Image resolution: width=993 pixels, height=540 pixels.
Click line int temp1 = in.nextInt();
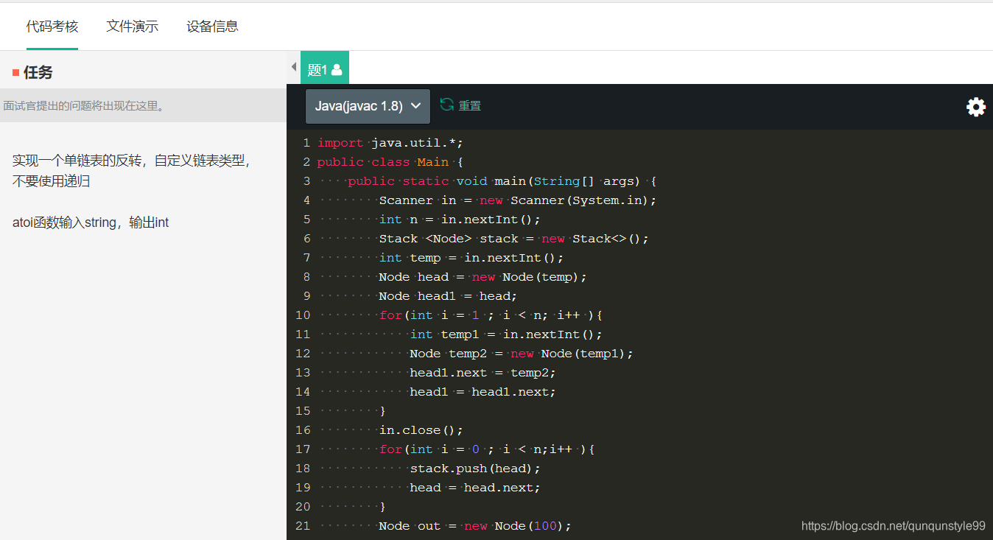tap(506, 334)
